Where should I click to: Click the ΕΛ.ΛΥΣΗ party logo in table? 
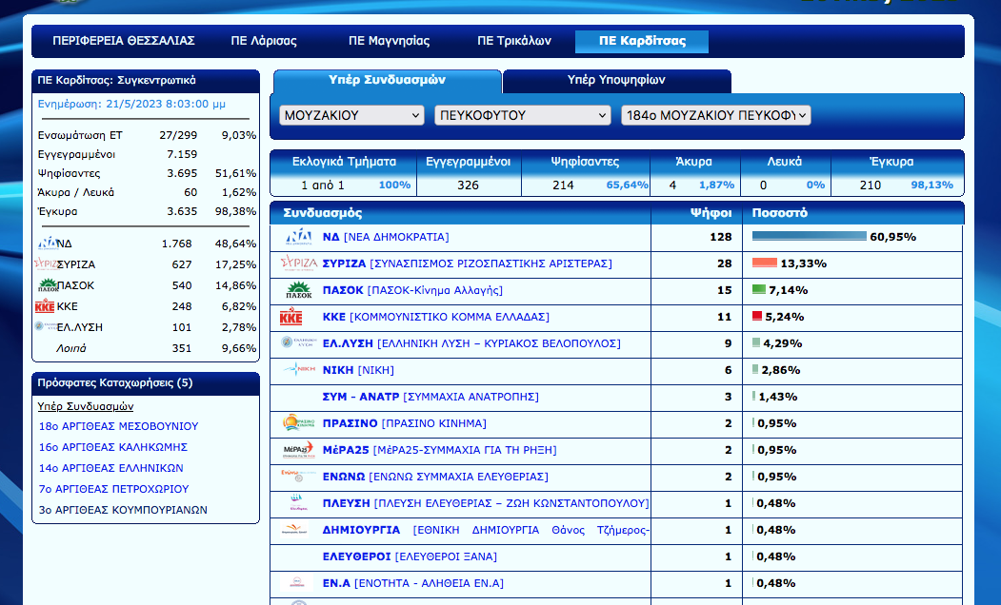pyautogui.click(x=293, y=343)
